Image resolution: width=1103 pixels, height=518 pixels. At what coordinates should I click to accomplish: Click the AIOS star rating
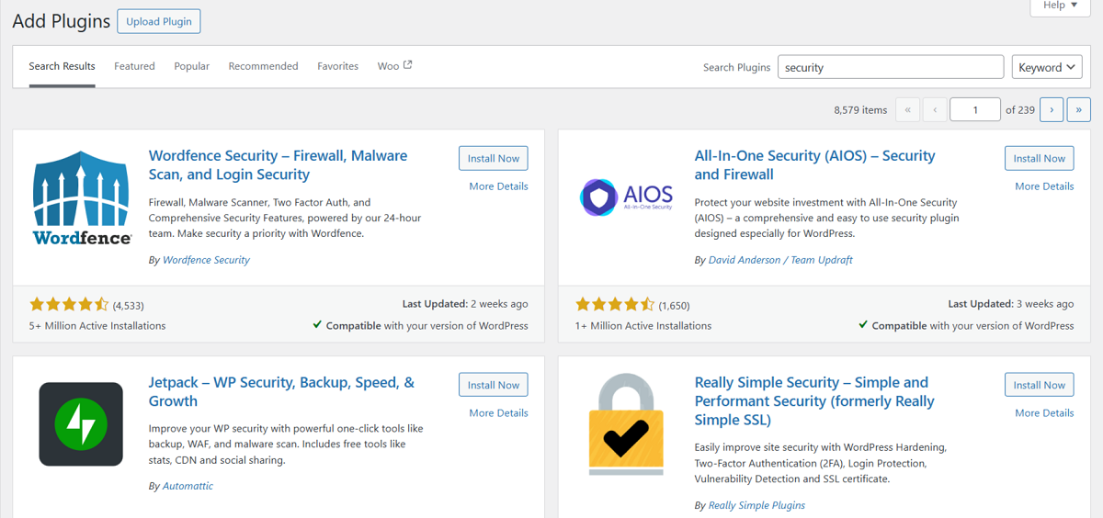pyautogui.click(x=615, y=304)
